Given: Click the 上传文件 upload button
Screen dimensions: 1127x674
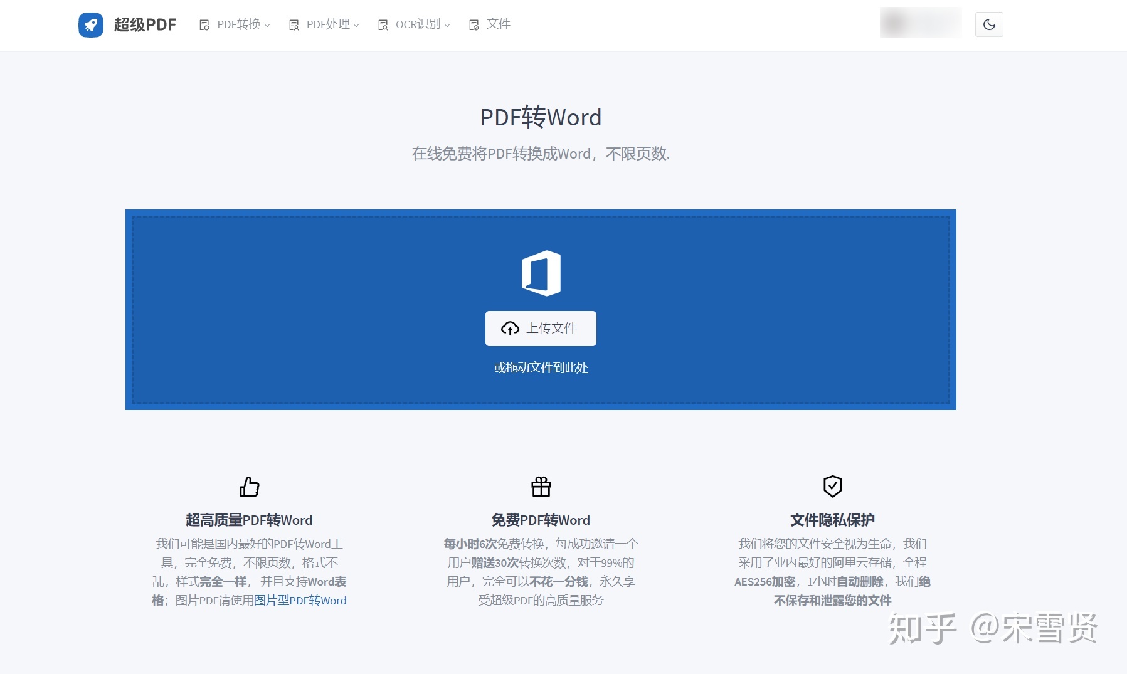Looking at the screenshot, I should (x=541, y=329).
